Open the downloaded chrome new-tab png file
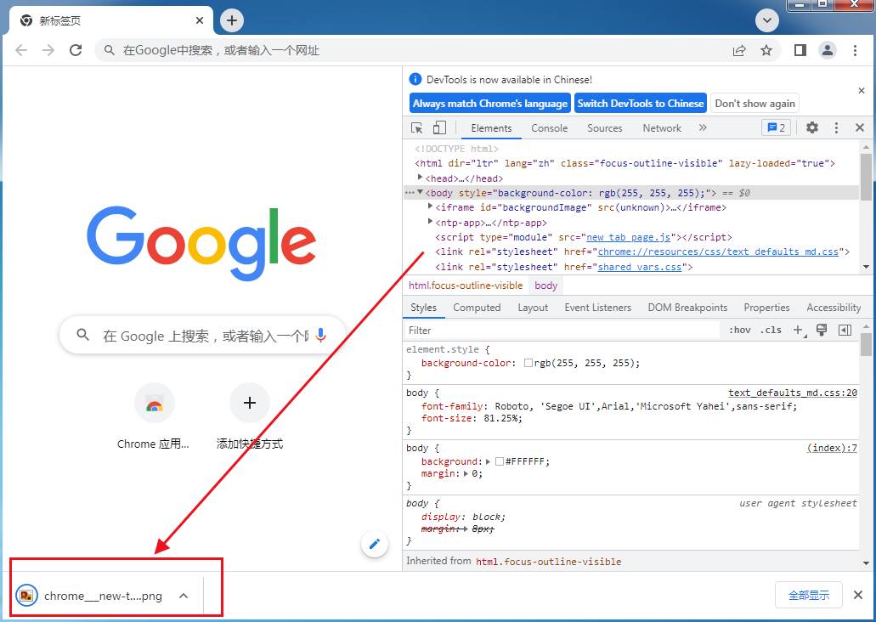 (89, 596)
